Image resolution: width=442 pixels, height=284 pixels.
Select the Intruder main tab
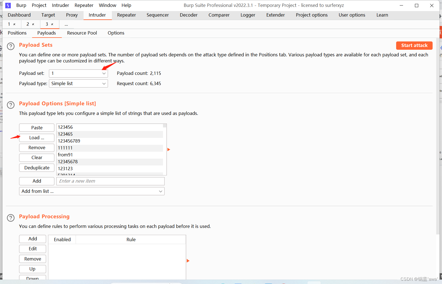click(x=97, y=15)
